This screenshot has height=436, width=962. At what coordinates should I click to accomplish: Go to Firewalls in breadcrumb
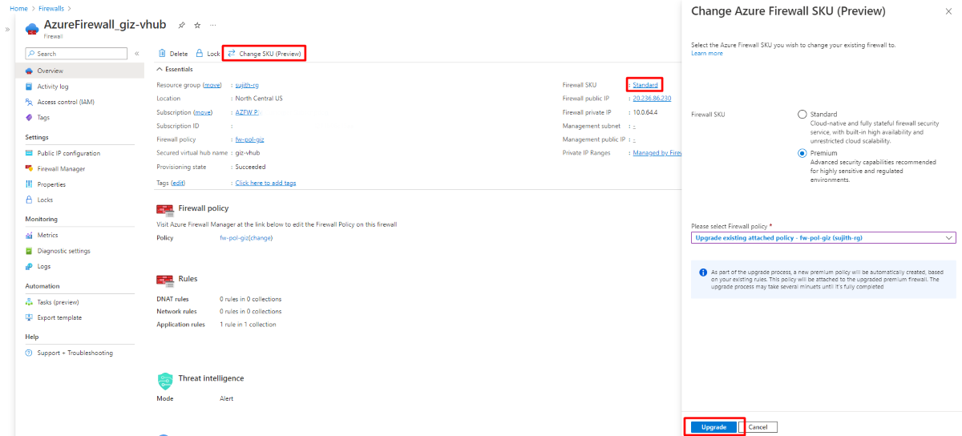pyautogui.click(x=51, y=8)
